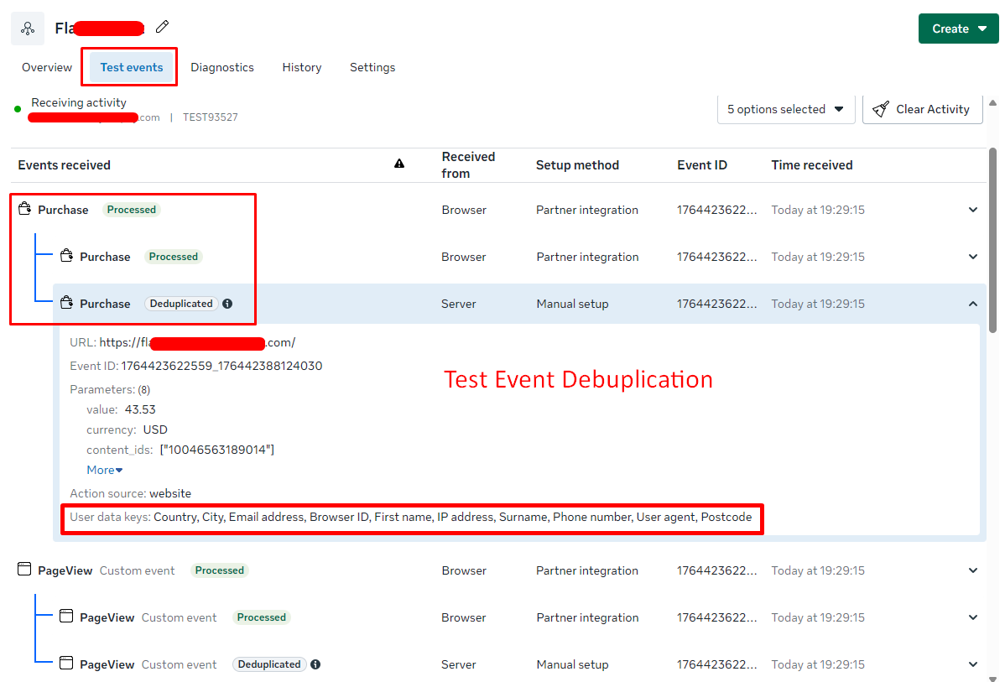
Task: Click the warning triangle icon in table header
Action: pyautogui.click(x=399, y=164)
